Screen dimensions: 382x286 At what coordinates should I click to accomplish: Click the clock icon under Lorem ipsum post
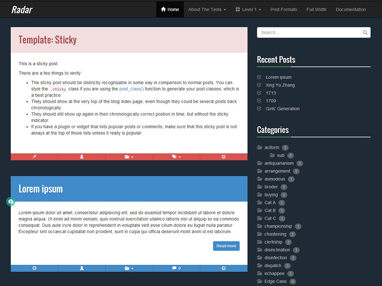pyautogui.click(x=34, y=268)
